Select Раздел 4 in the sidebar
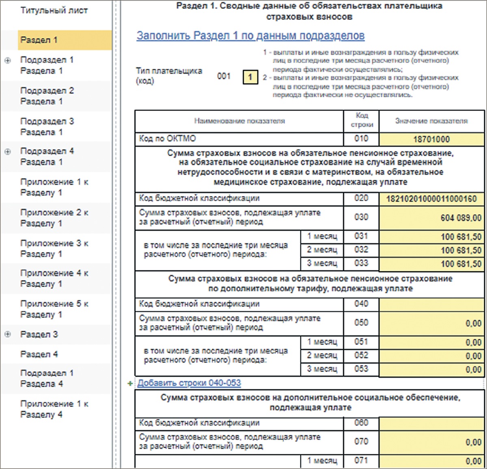 tap(39, 354)
